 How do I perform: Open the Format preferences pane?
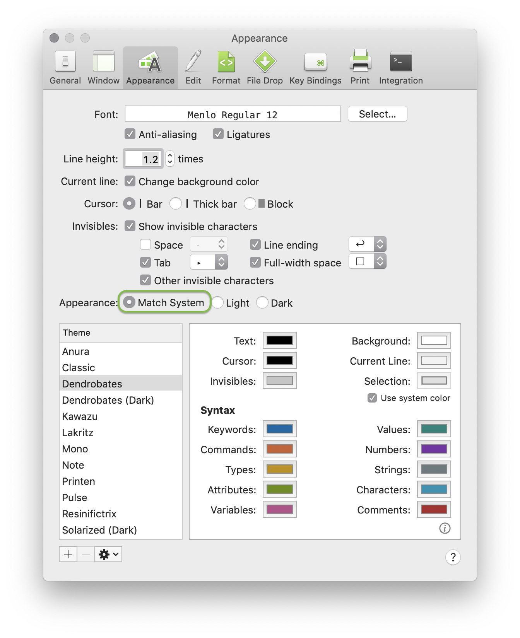point(226,68)
